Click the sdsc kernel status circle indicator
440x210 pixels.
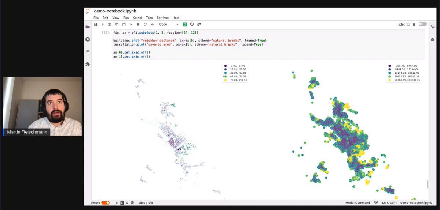point(409,24)
